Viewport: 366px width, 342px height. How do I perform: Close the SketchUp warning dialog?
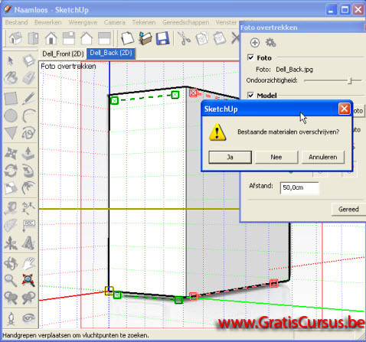[x=344, y=109]
